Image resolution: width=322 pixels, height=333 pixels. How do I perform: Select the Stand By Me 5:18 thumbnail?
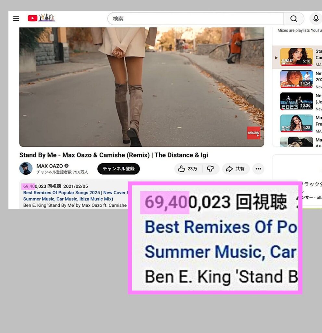296,57
